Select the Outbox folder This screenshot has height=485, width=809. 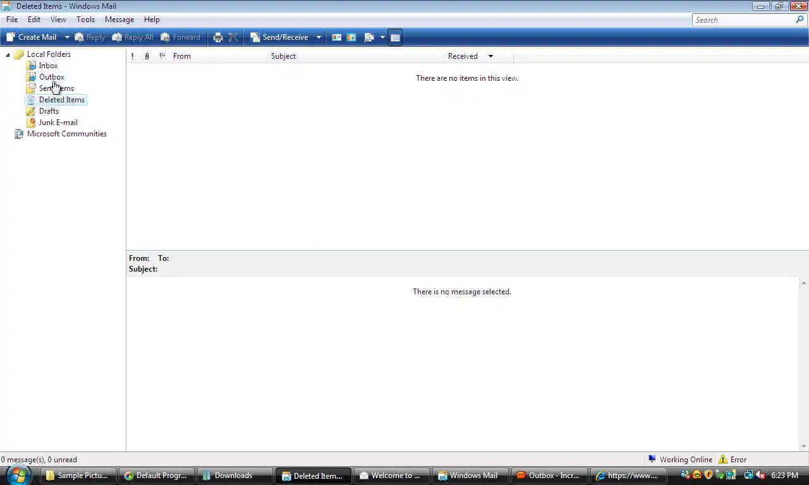click(x=51, y=77)
